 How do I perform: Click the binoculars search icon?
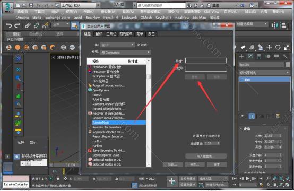pos(189,5)
